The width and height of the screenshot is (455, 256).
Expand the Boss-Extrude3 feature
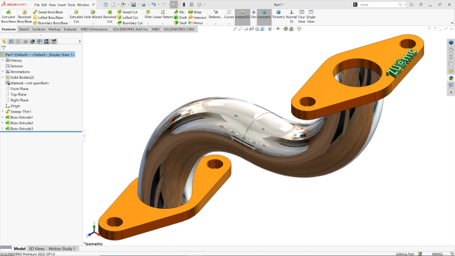click(x=3, y=129)
